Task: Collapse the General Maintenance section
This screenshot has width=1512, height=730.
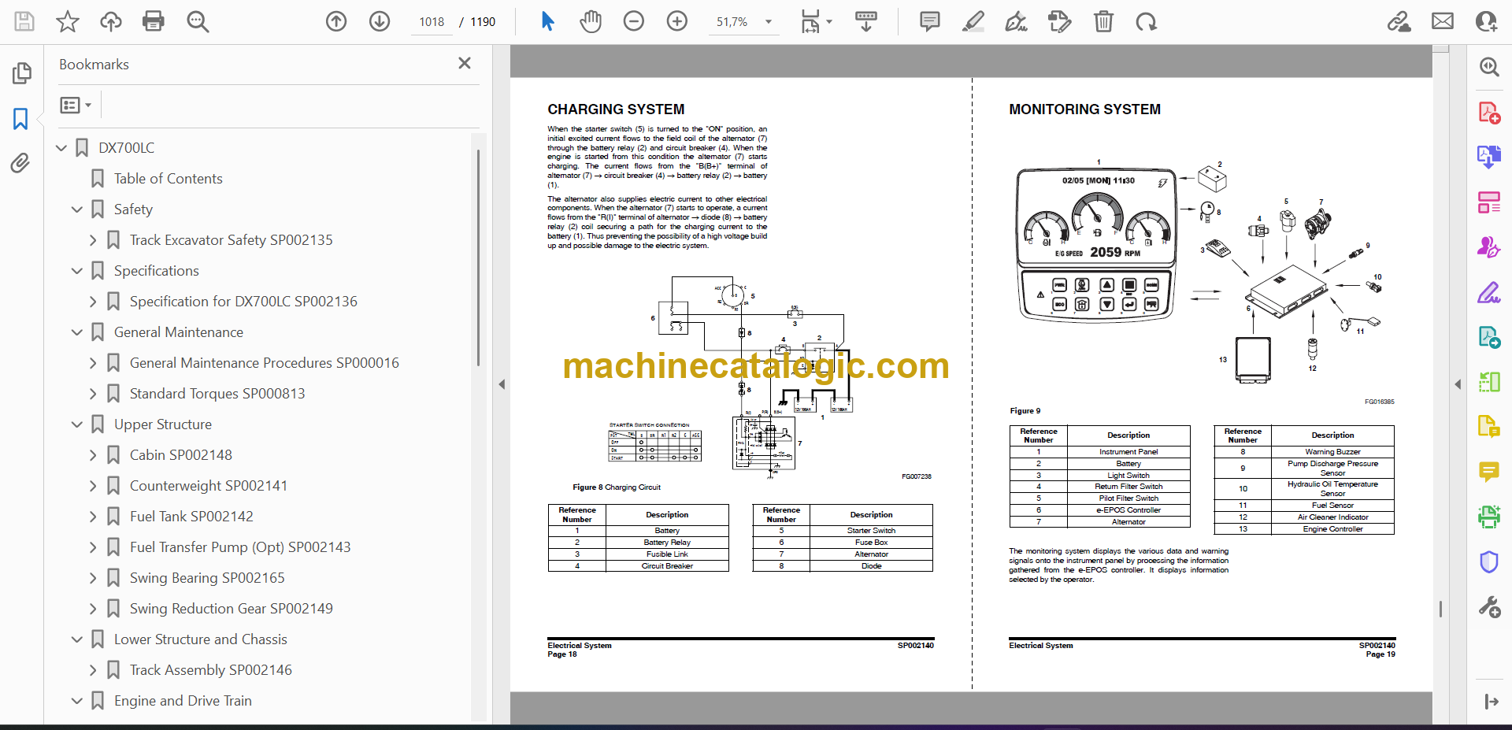Action: coord(77,332)
